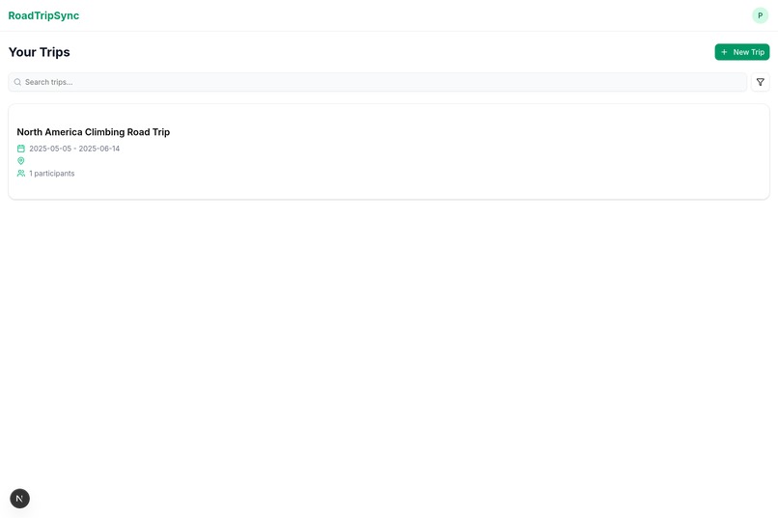778x518 pixels.
Task: Open the Next.js dev tools N badge
Action: tap(20, 498)
